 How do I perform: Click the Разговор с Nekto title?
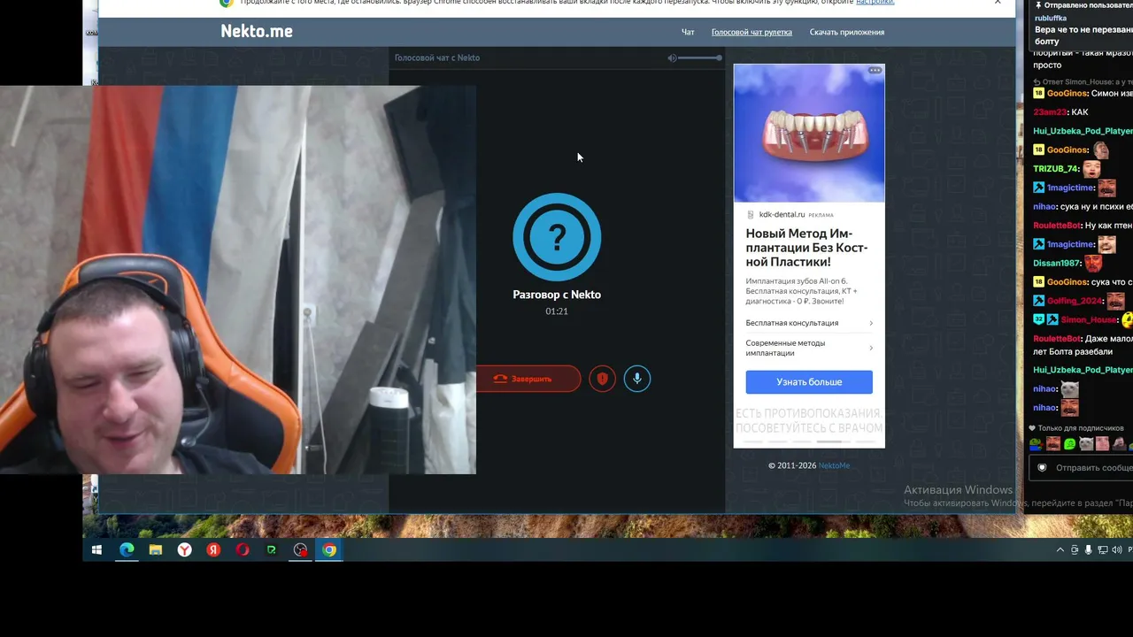[557, 295]
